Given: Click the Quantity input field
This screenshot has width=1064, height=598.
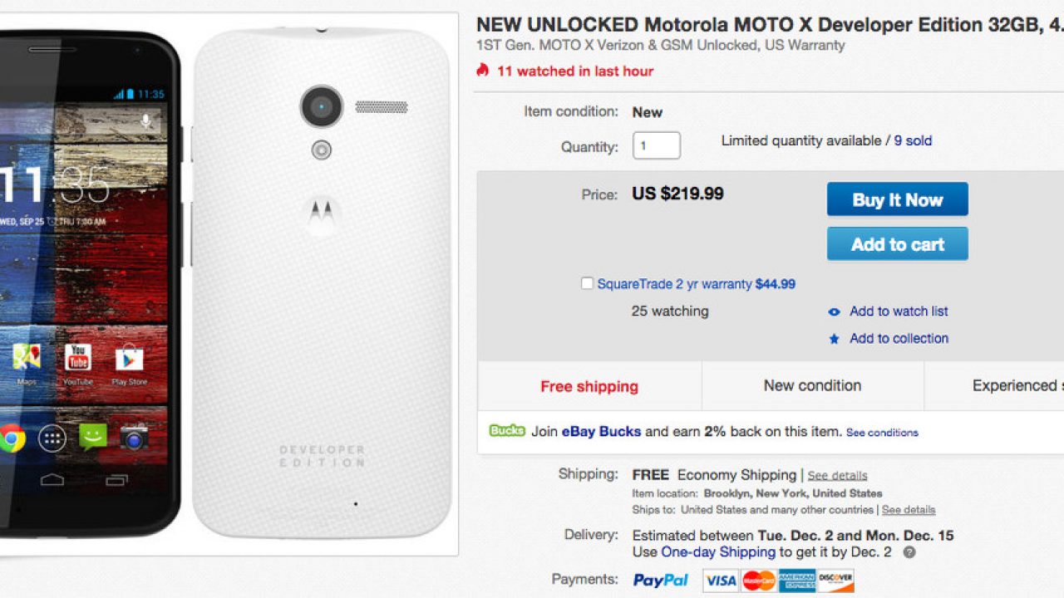Looking at the screenshot, I should click(656, 146).
